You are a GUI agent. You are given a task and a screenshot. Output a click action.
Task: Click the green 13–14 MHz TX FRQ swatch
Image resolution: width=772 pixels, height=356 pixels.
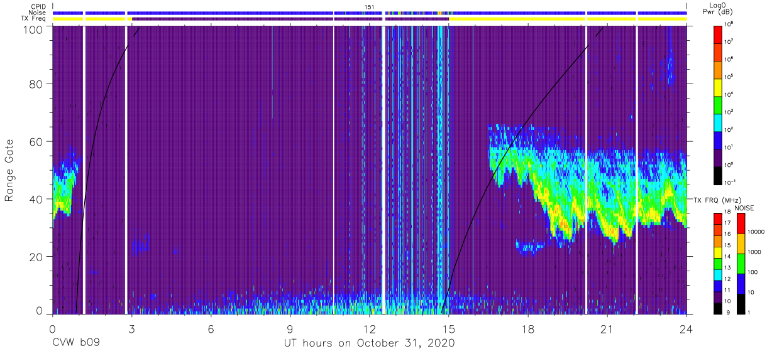(x=717, y=264)
